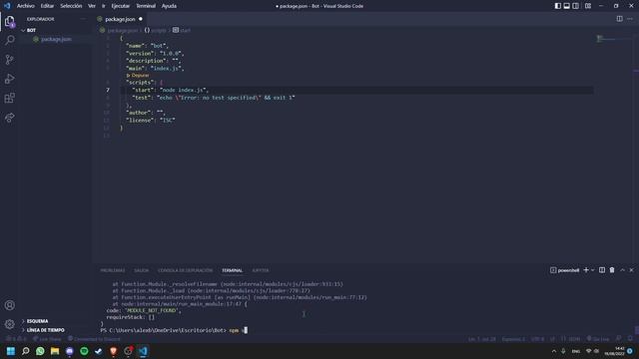639x359 pixels.
Task: Open the Selección menu
Action: pos(71,6)
